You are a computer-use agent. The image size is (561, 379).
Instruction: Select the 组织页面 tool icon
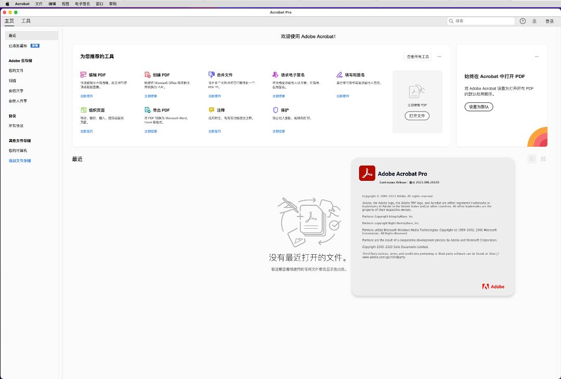tap(84, 110)
